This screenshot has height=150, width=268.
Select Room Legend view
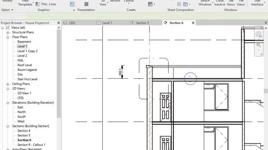pyautogui.click(x=27, y=70)
